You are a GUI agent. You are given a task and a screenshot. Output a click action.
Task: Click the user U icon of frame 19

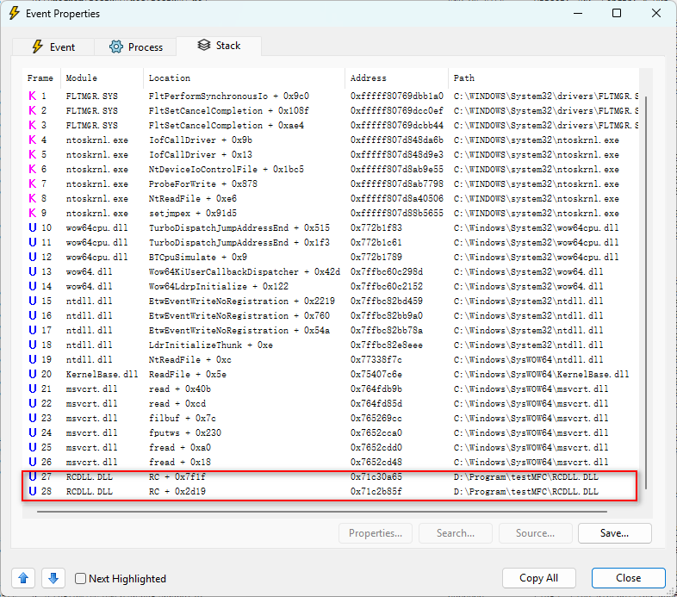pos(33,359)
